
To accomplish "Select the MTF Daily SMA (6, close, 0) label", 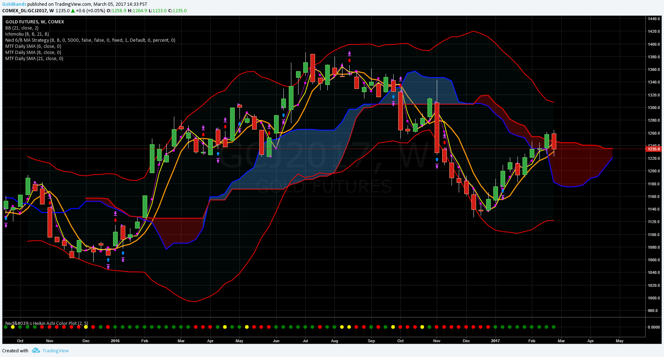I will 33,46.
